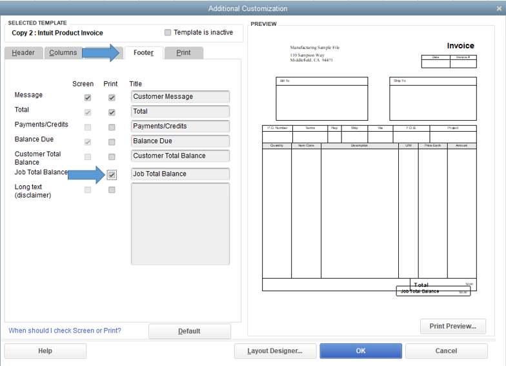The width and height of the screenshot is (506, 366).
Task: Confirm with the OK button
Action: coord(361,351)
